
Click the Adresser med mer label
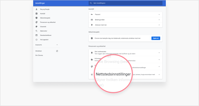[x=101, y=25]
